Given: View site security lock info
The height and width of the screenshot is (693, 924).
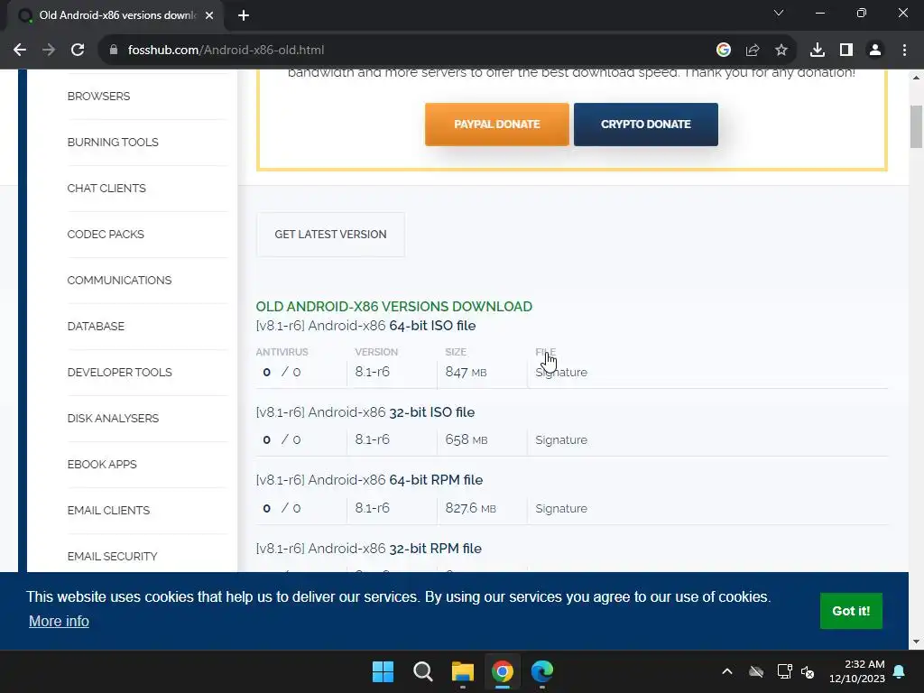Looking at the screenshot, I should pyautogui.click(x=114, y=51).
